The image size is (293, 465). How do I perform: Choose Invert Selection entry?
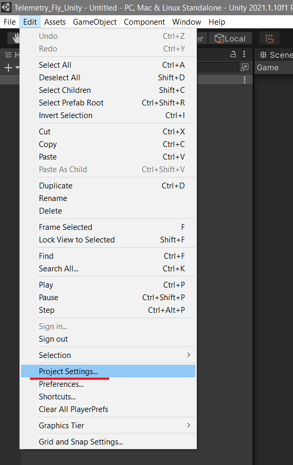tap(108, 115)
